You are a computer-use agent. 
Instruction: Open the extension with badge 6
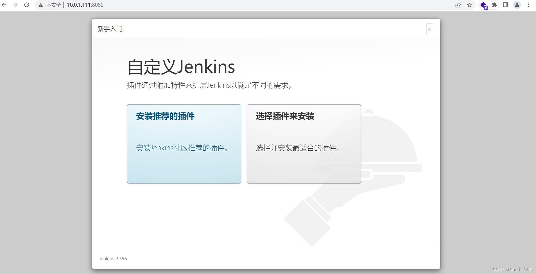tap(484, 5)
